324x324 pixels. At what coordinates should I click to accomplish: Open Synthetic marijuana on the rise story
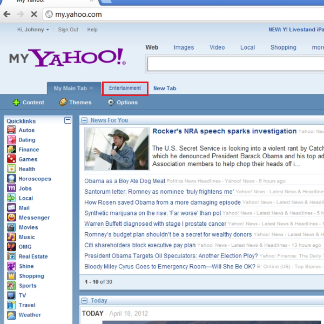point(152,213)
